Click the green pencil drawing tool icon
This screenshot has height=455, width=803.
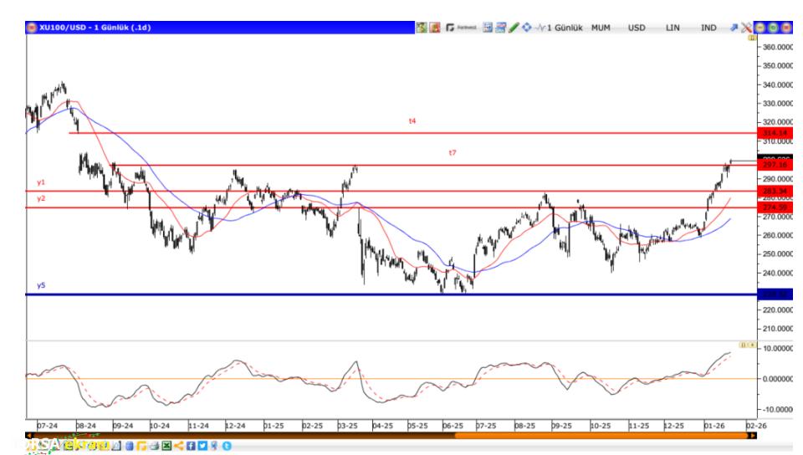click(x=514, y=28)
